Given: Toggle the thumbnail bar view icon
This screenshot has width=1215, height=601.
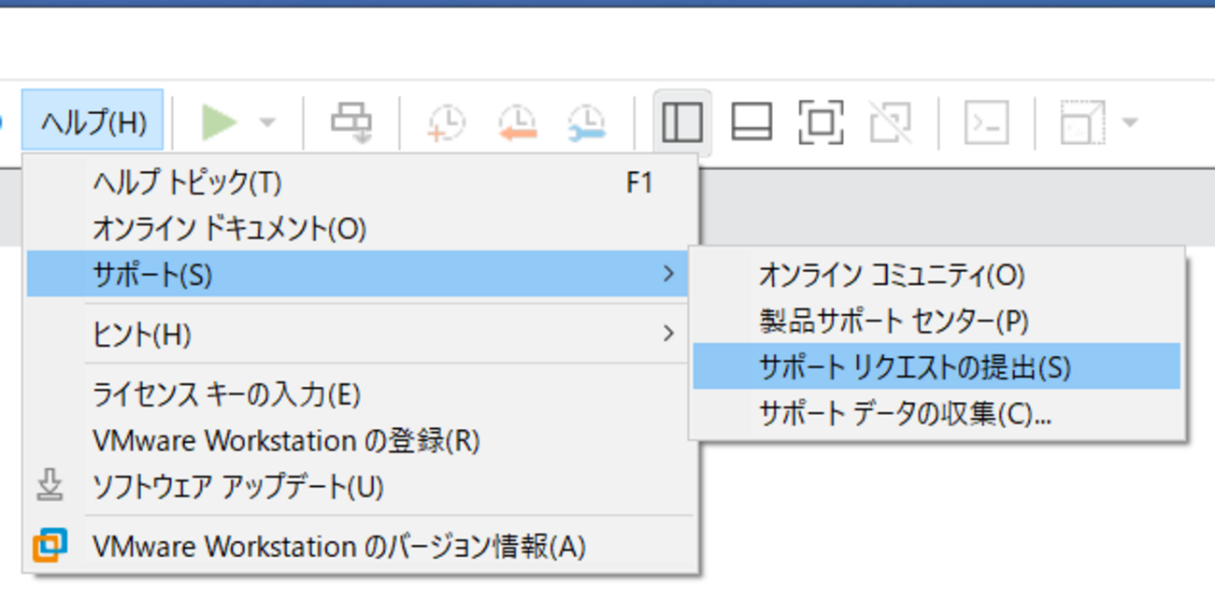Looking at the screenshot, I should tap(751, 122).
